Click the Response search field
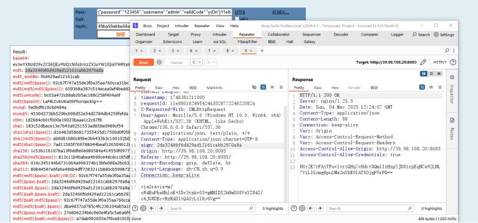Screen dimensions: 478x223 point(370,209)
